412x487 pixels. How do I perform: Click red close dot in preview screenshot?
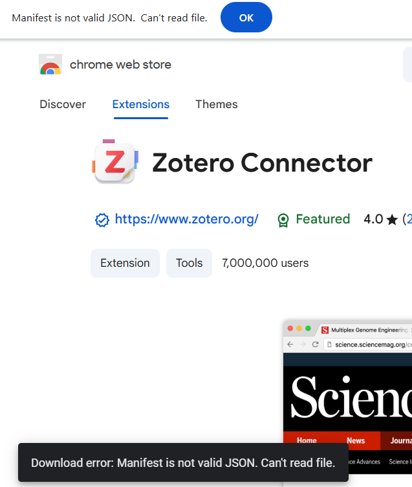290,328
